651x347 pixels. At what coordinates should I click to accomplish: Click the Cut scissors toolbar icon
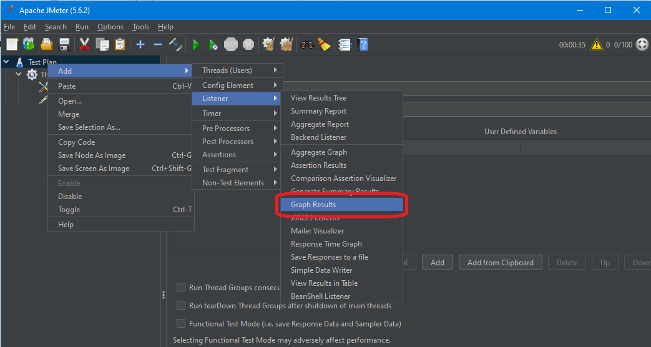(x=84, y=44)
